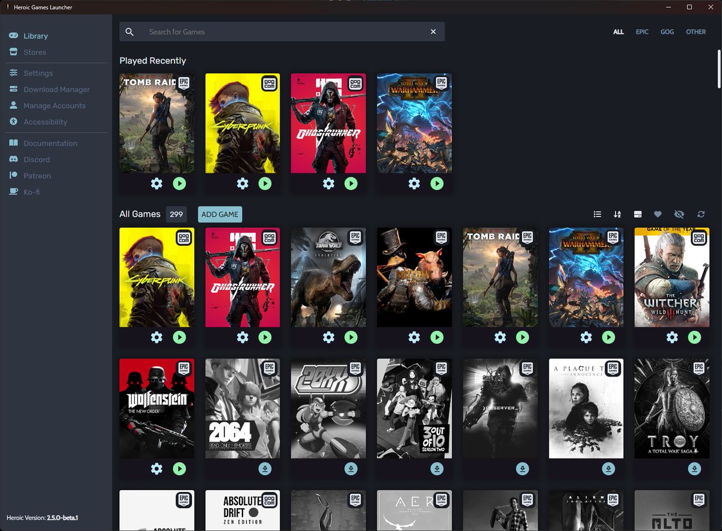Image resolution: width=722 pixels, height=531 pixels.
Task: Toggle favourites-only filter heart icon
Action: [x=658, y=214]
